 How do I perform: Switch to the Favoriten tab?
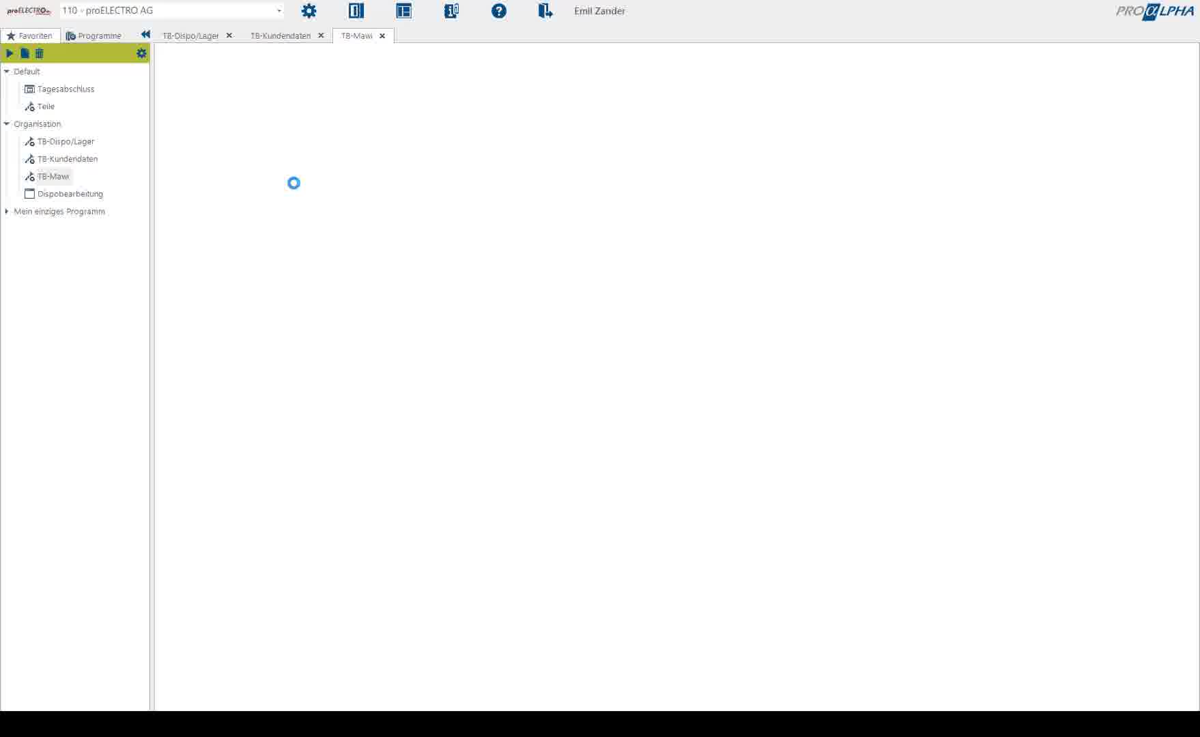[x=30, y=35]
